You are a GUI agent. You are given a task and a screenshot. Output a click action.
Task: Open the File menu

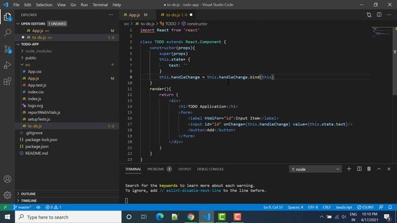pyautogui.click(x=16, y=4)
